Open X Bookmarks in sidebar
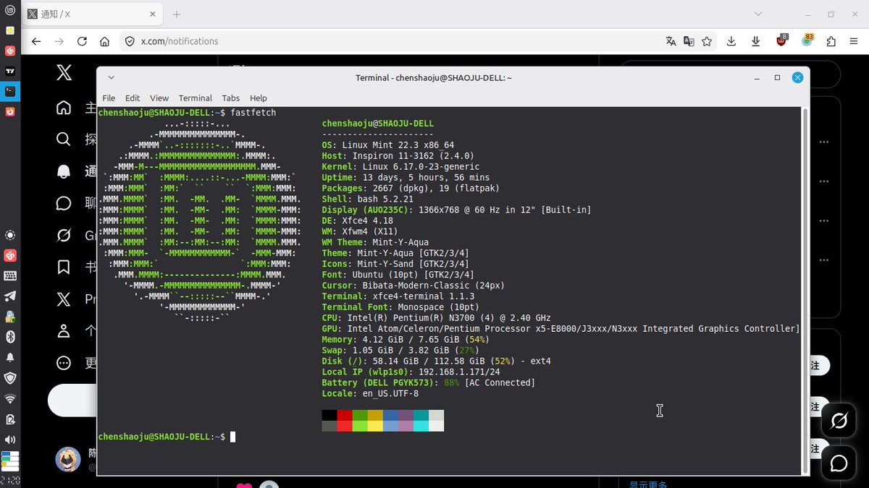 (x=64, y=267)
